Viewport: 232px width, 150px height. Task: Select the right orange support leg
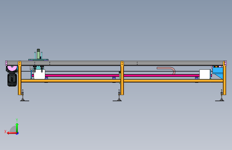[225, 78]
